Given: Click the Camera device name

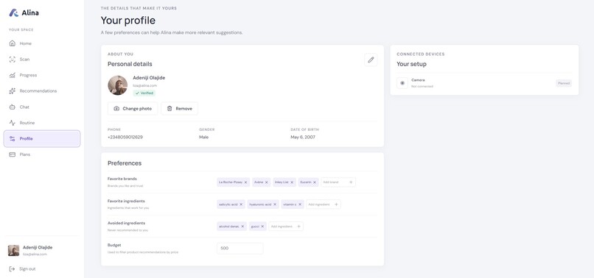Looking at the screenshot, I should point(418,80).
